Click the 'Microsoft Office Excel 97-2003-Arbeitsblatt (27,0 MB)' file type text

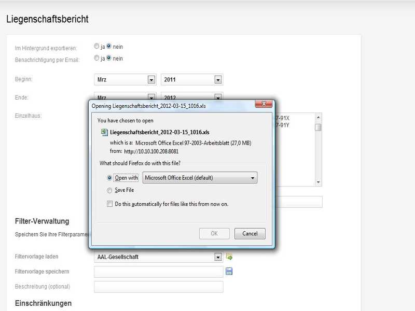(193, 143)
